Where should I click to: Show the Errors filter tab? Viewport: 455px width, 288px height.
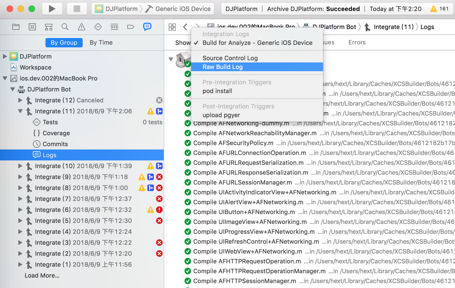[357, 42]
